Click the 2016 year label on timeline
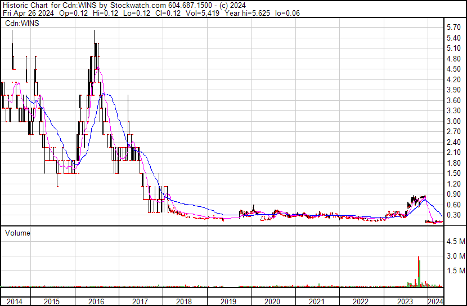 (96, 301)
